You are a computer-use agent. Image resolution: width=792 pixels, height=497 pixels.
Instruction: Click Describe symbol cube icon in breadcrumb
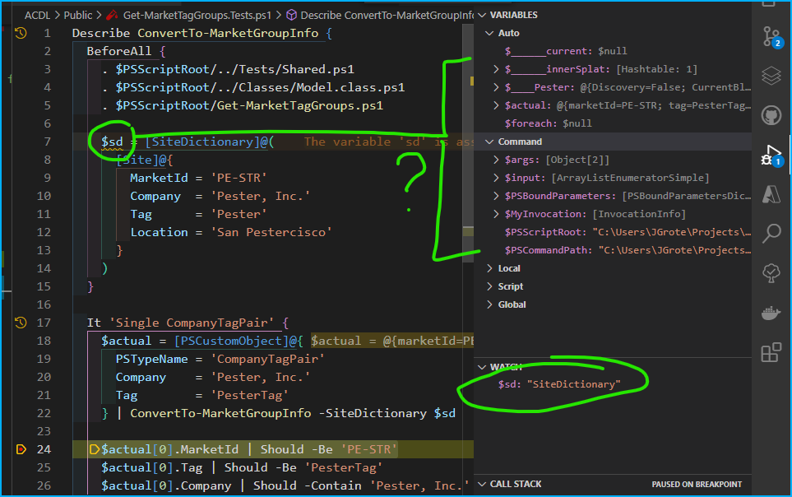[291, 15]
